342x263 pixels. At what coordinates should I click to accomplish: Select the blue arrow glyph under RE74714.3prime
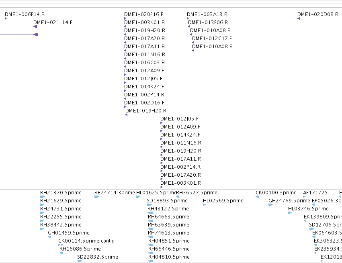tap(97, 197)
